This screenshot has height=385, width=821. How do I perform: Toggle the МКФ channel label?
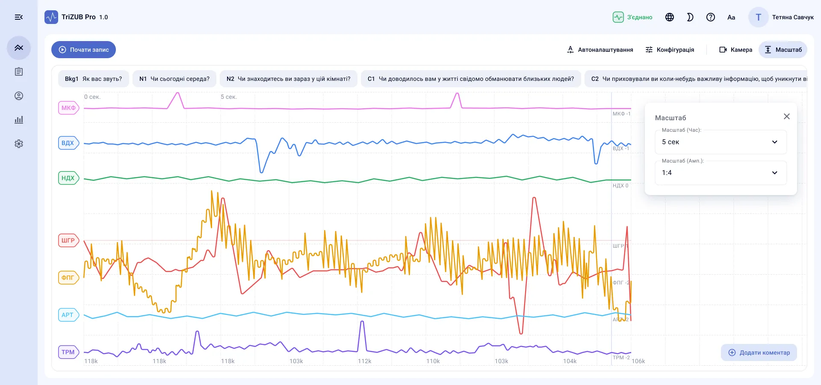click(x=68, y=108)
